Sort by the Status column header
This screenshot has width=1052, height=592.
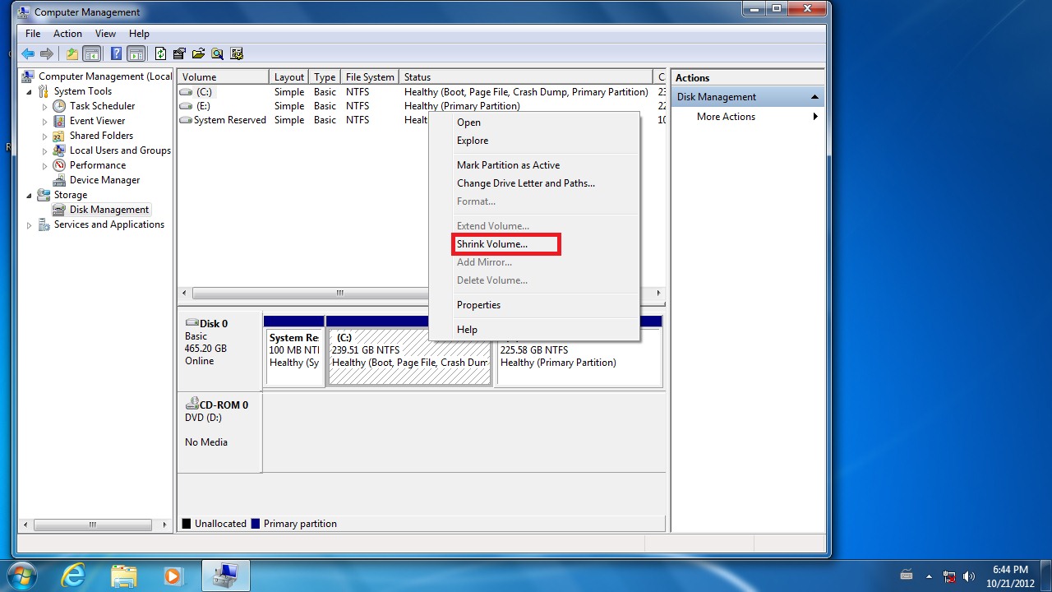pyautogui.click(x=525, y=77)
